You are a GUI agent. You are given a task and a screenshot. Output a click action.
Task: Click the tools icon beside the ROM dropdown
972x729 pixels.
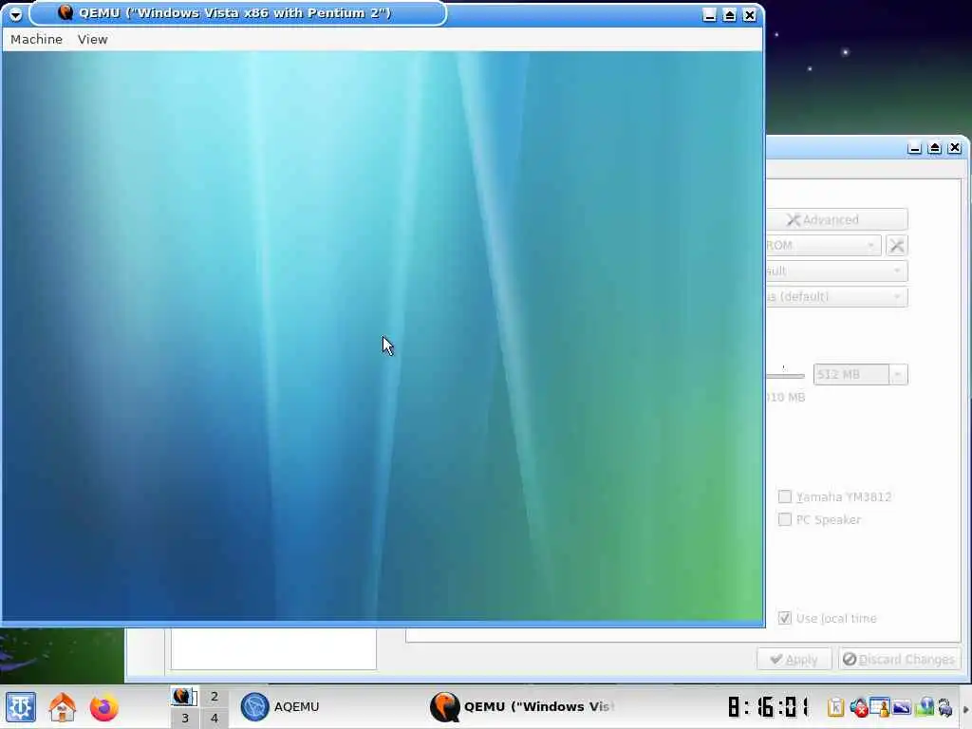(x=896, y=246)
